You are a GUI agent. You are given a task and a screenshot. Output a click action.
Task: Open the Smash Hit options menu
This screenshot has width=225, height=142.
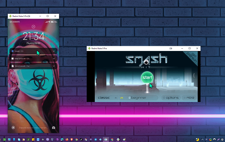pyautogui.click(x=171, y=98)
